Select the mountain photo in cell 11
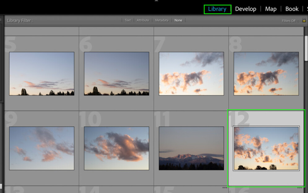The image size is (308, 193). [x=191, y=149]
